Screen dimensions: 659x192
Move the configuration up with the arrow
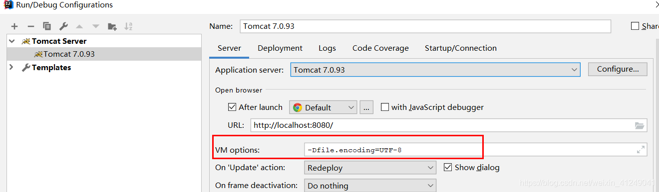click(79, 26)
